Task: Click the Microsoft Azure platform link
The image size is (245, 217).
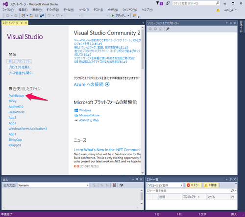Action: tap(89, 115)
